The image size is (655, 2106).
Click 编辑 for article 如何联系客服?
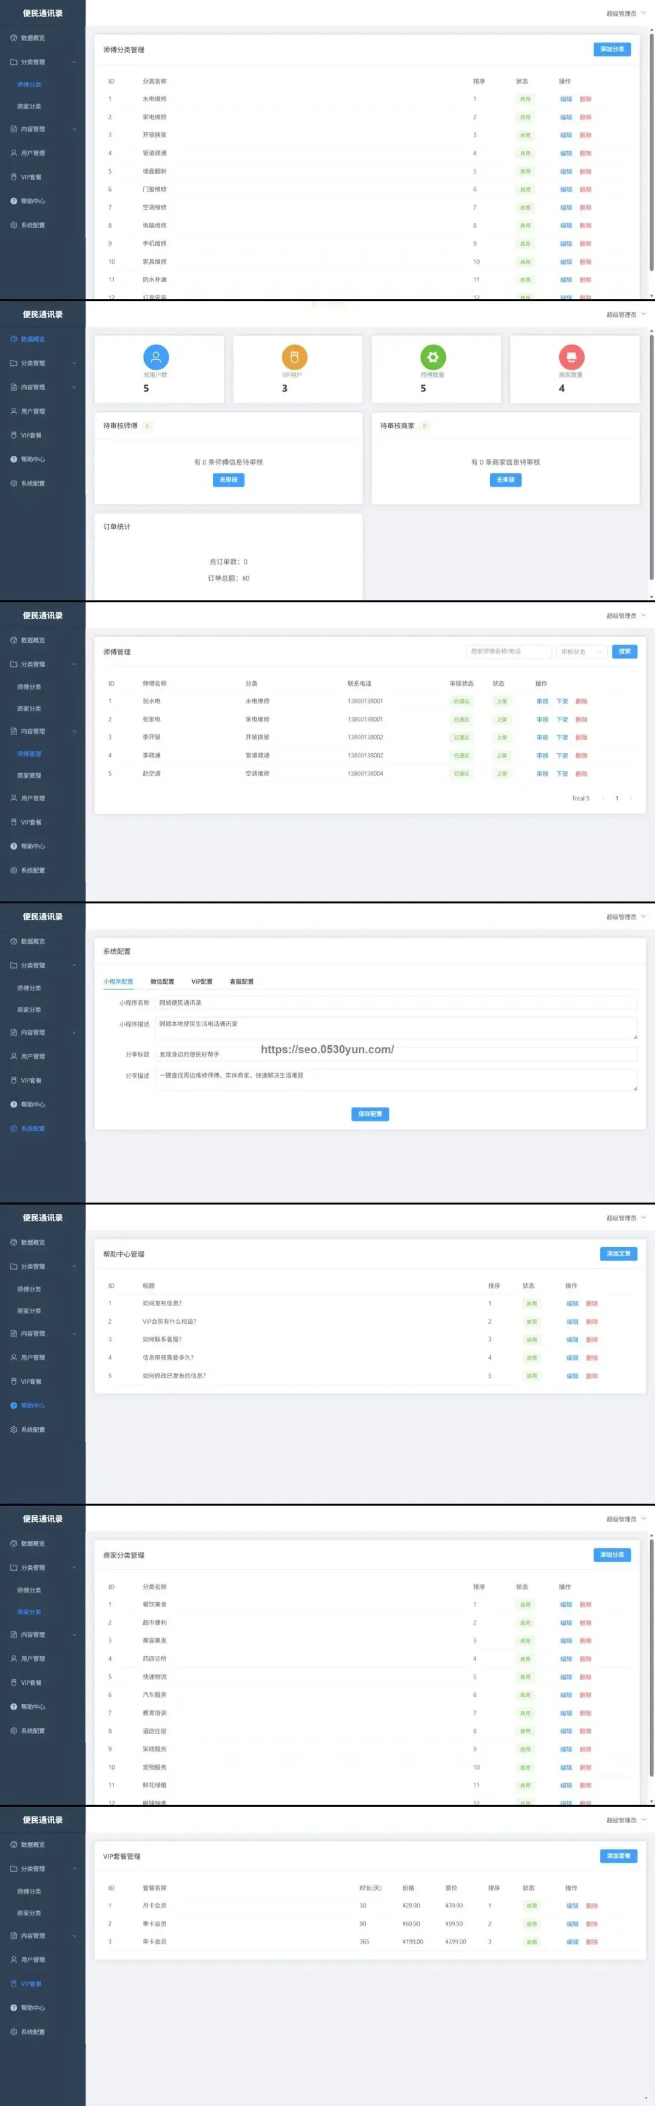click(x=573, y=1340)
